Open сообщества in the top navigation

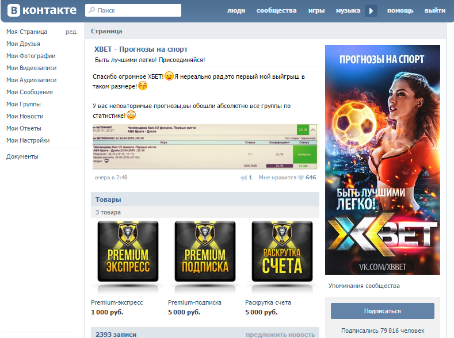pos(276,10)
